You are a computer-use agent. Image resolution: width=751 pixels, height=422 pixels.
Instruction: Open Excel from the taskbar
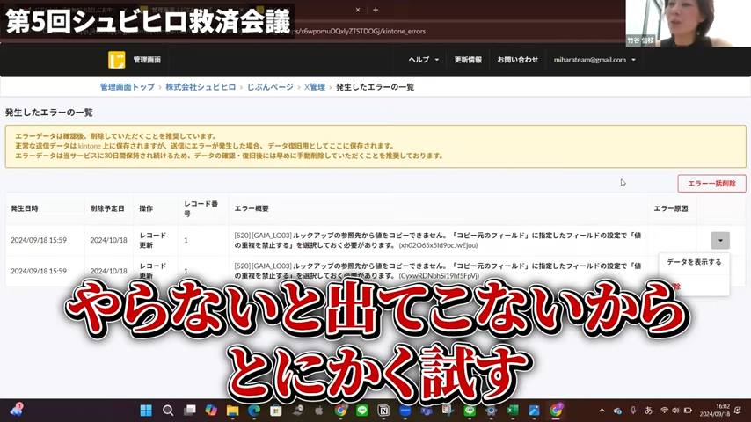tap(513, 411)
